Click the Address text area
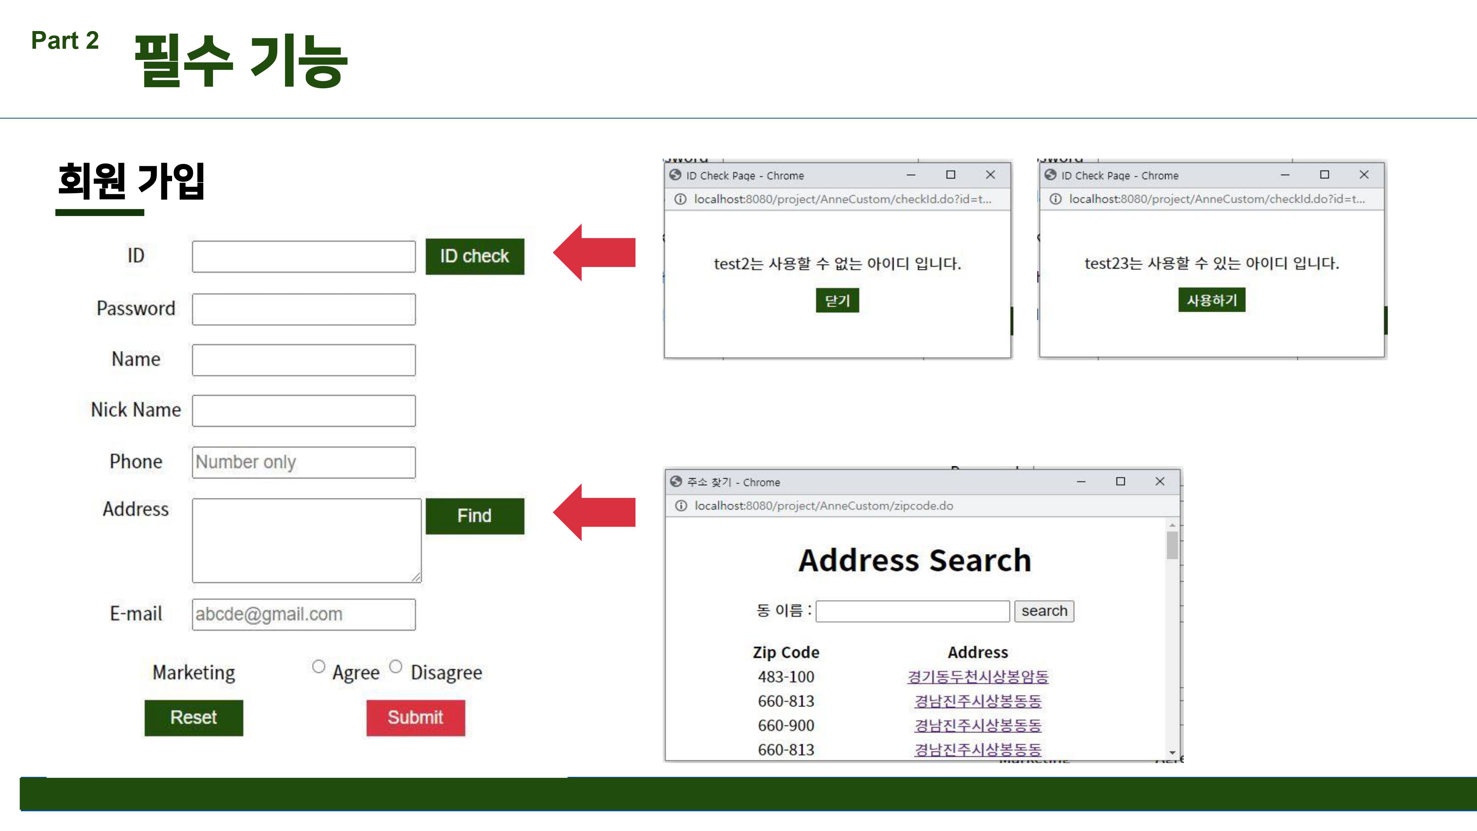 click(x=307, y=541)
